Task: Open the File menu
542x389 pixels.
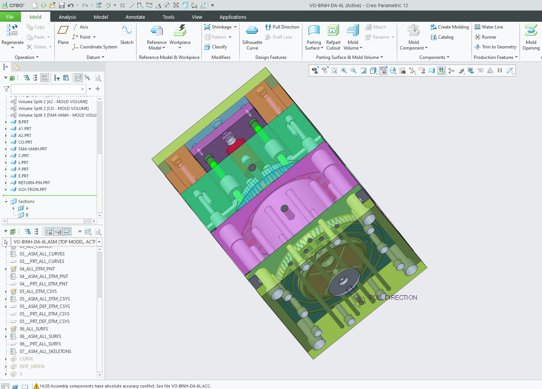Action: pyautogui.click(x=10, y=17)
